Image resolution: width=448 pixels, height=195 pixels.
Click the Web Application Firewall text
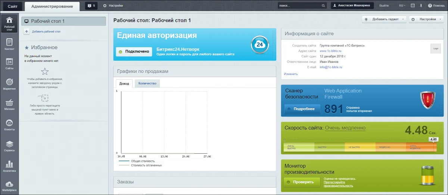(x=343, y=94)
